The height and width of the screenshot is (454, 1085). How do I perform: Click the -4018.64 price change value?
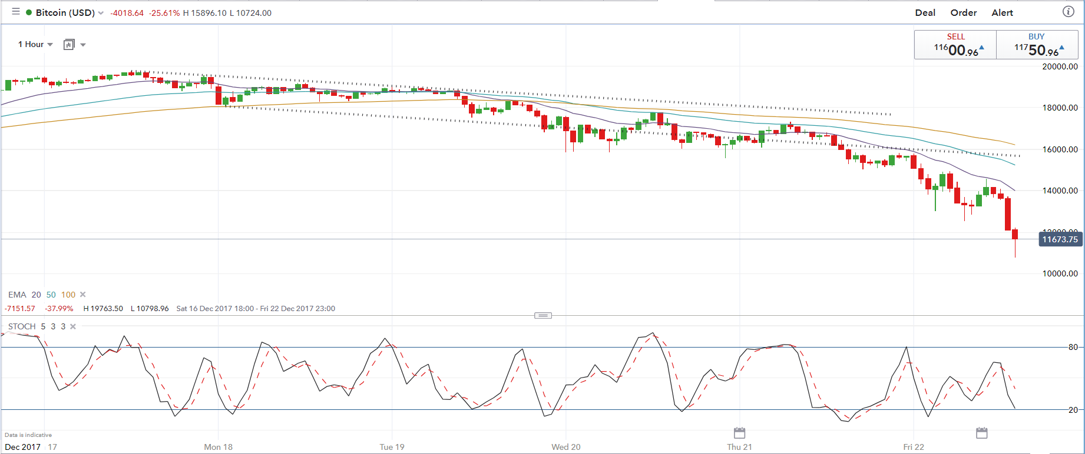point(127,13)
